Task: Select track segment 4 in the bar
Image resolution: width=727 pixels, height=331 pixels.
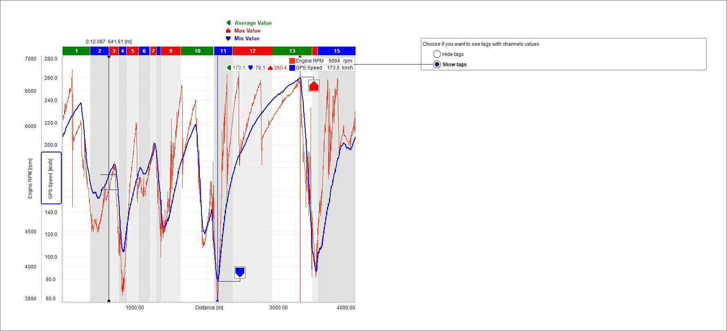Action: (x=122, y=51)
